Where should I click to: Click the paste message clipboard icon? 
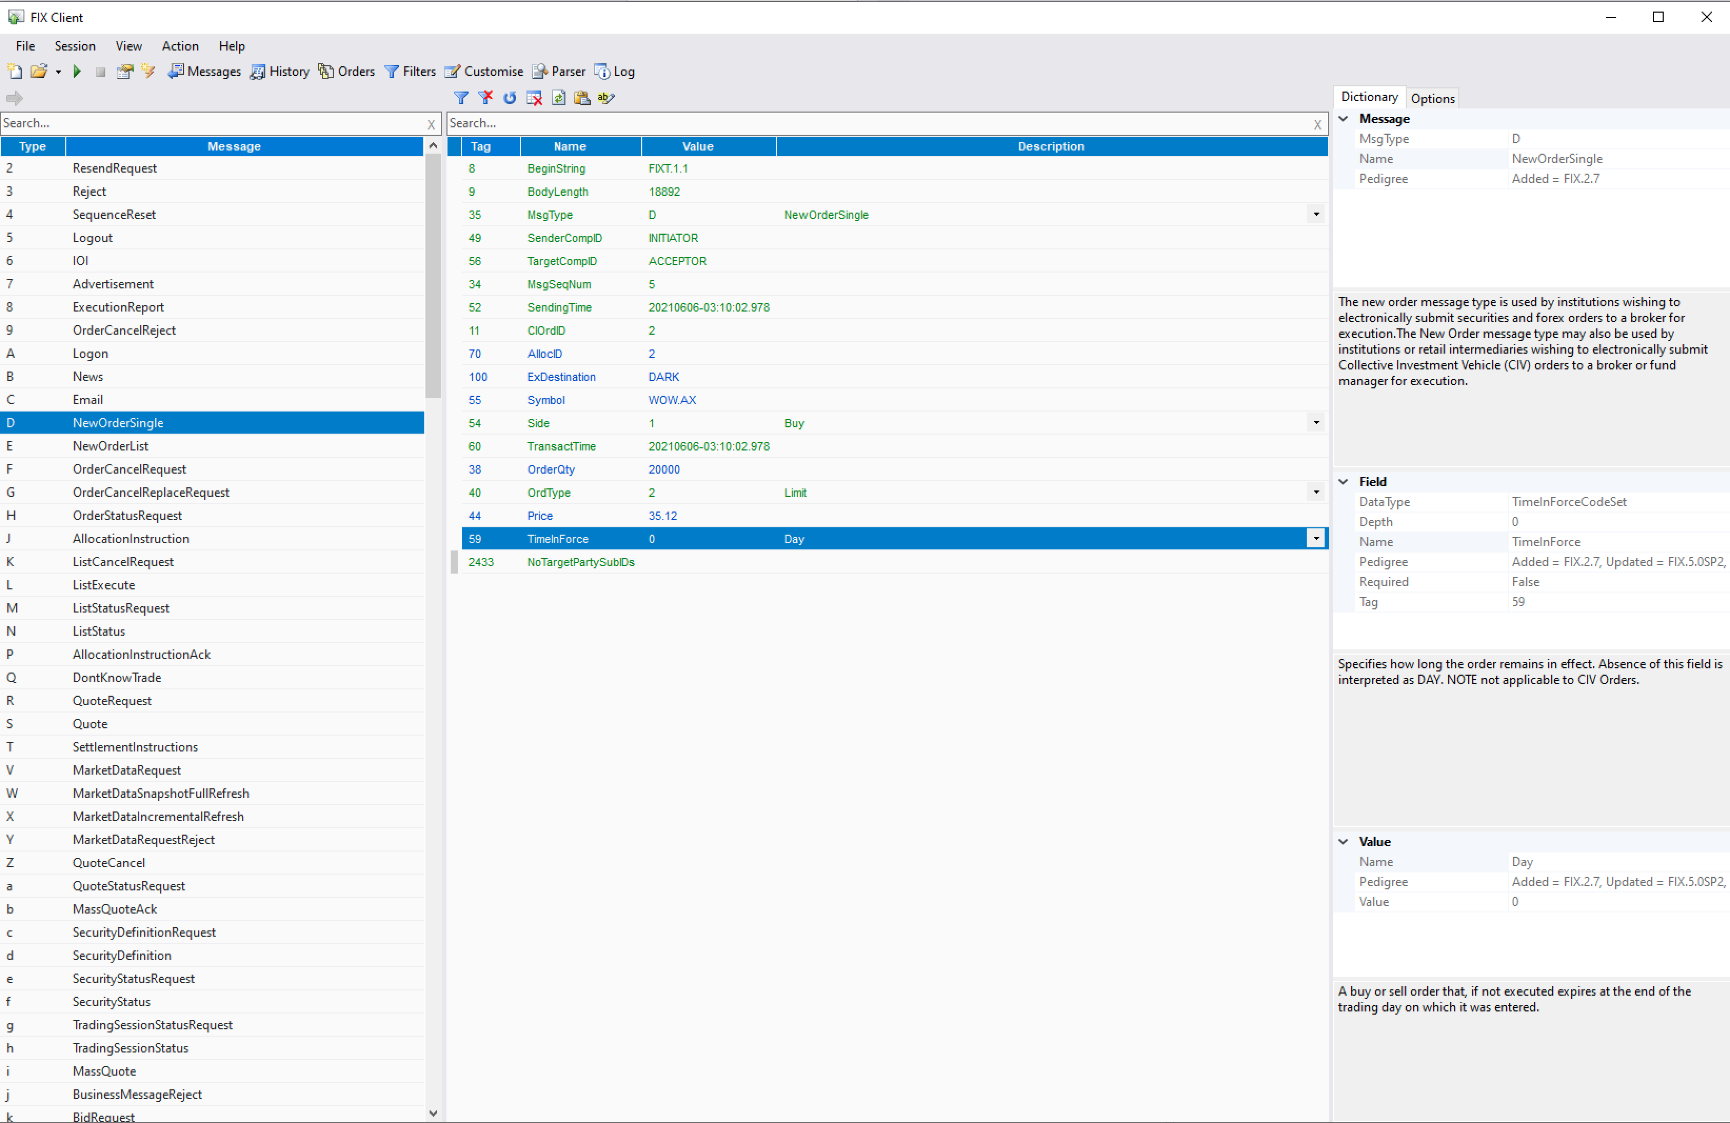[x=582, y=97]
